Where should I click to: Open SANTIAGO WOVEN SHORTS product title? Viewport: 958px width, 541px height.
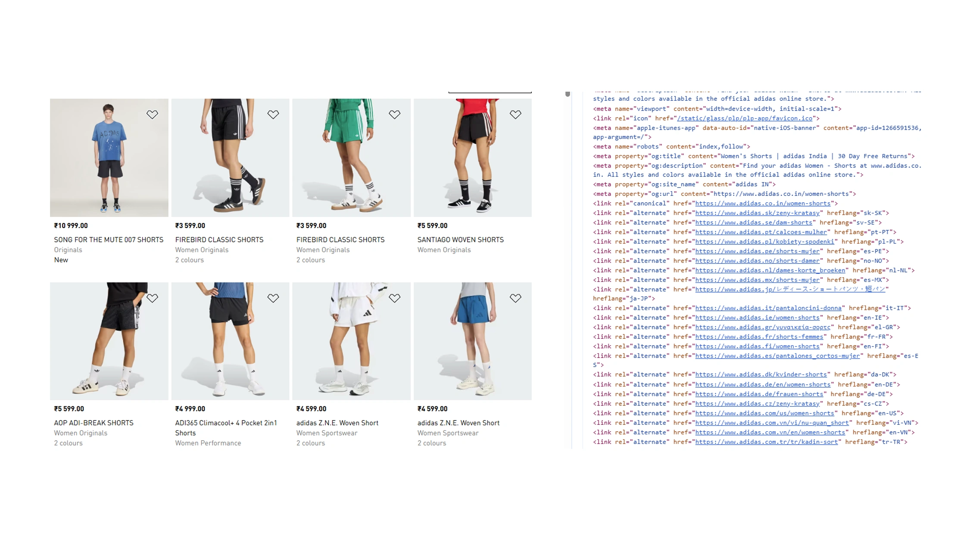460,240
